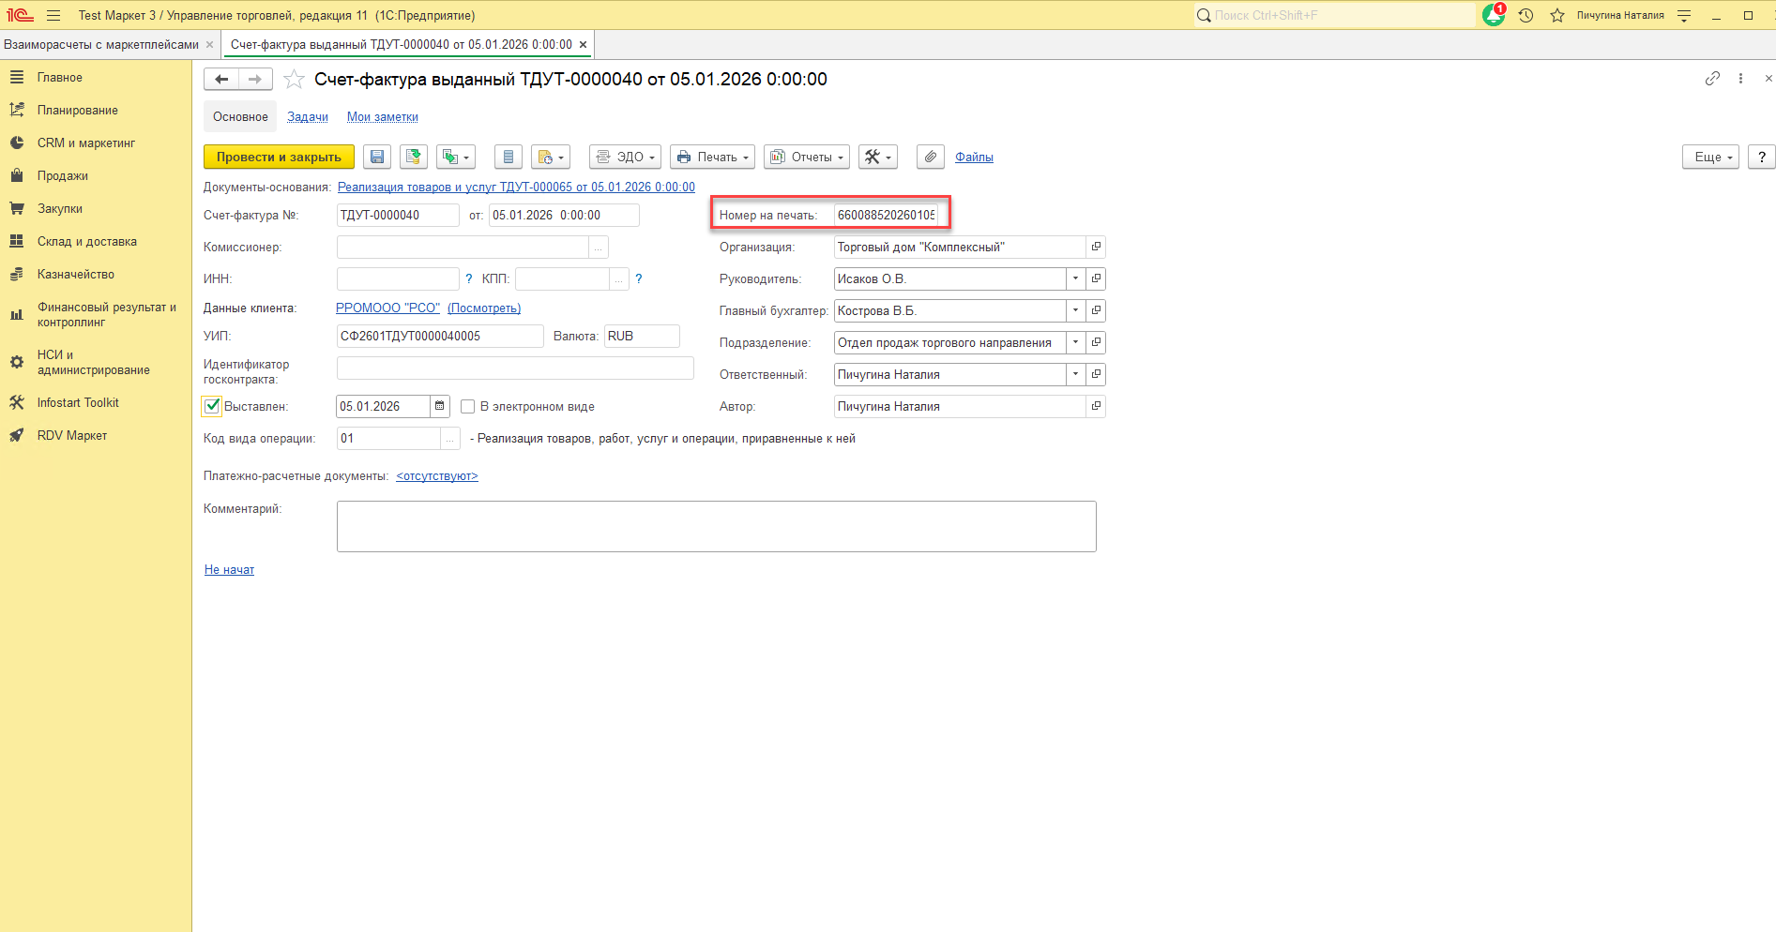1776x932 pixels.
Task: Uncheck the Выставлен checkbox
Action: click(x=212, y=406)
